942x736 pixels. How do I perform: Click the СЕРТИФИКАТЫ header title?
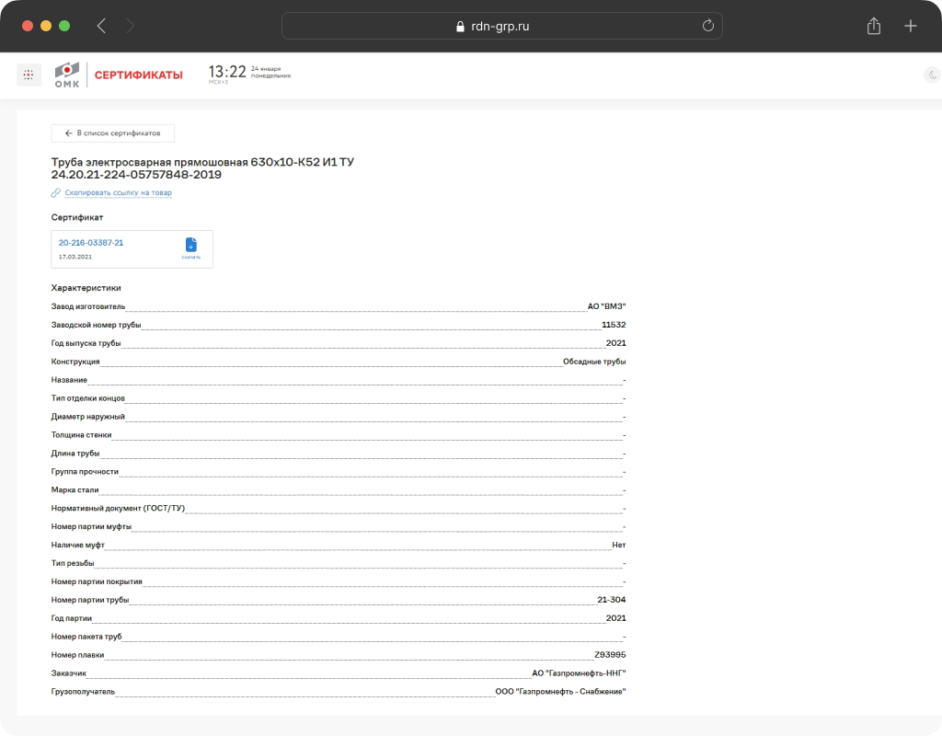point(139,75)
